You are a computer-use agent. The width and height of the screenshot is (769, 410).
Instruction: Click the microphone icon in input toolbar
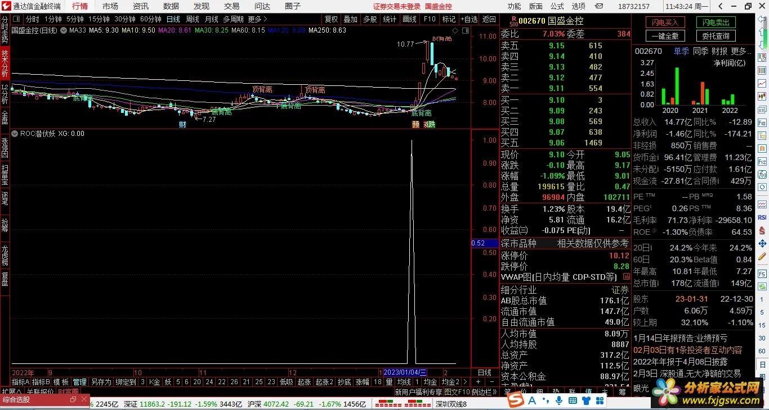[x=559, y=400]
